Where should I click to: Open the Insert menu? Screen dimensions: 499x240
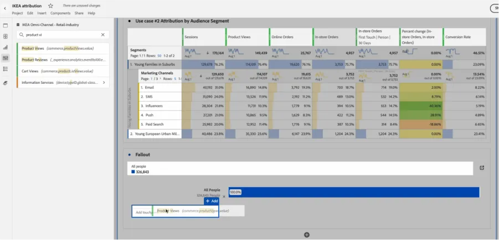point(42,13)
